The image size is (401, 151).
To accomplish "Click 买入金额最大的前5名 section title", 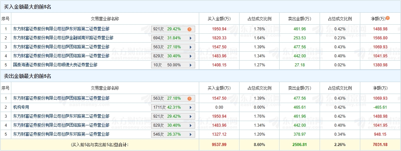I will click(23, 7).
